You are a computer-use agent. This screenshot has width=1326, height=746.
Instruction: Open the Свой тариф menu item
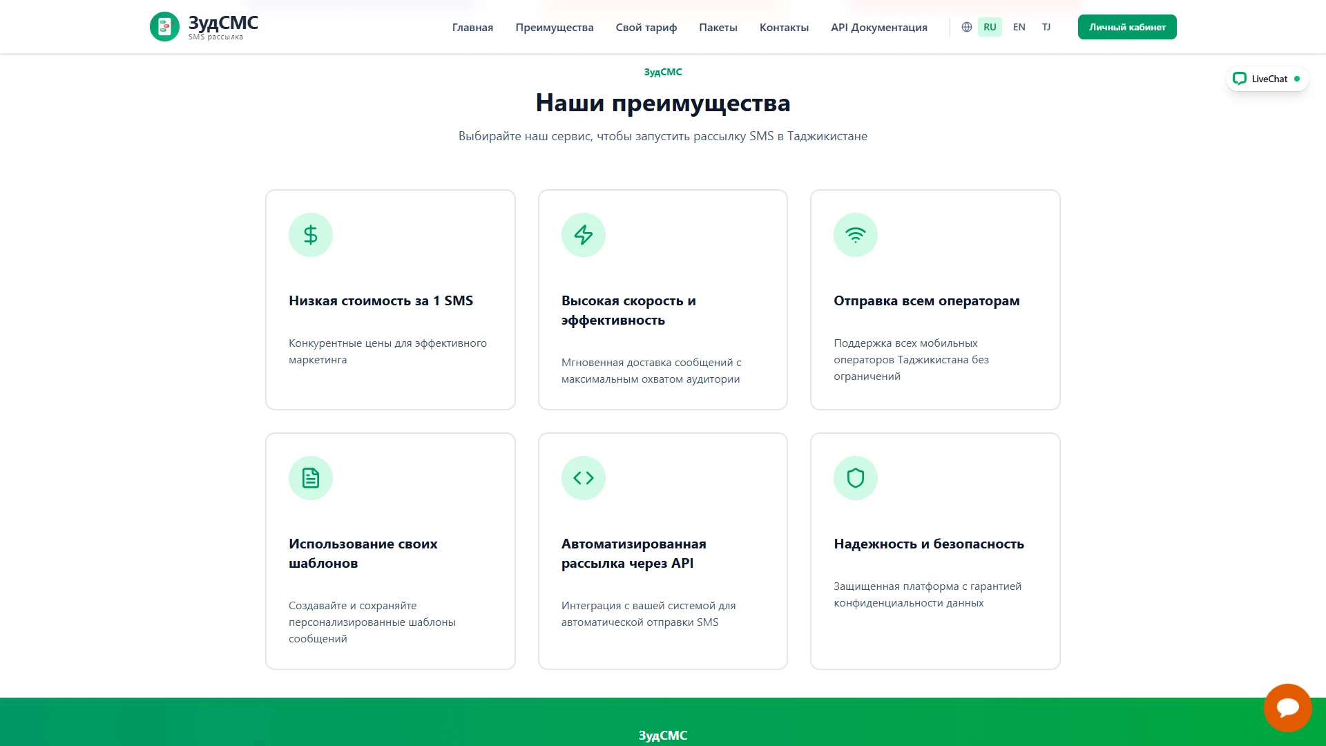pos(646,28)
